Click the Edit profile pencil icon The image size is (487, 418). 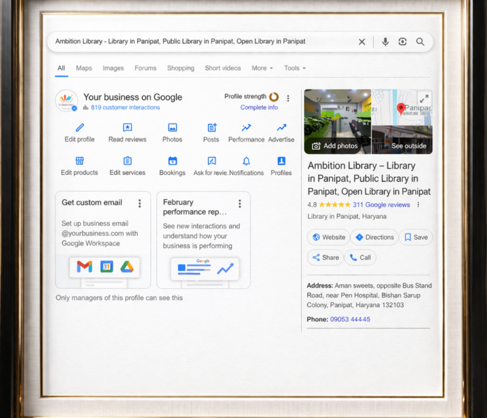coord(80,128)
